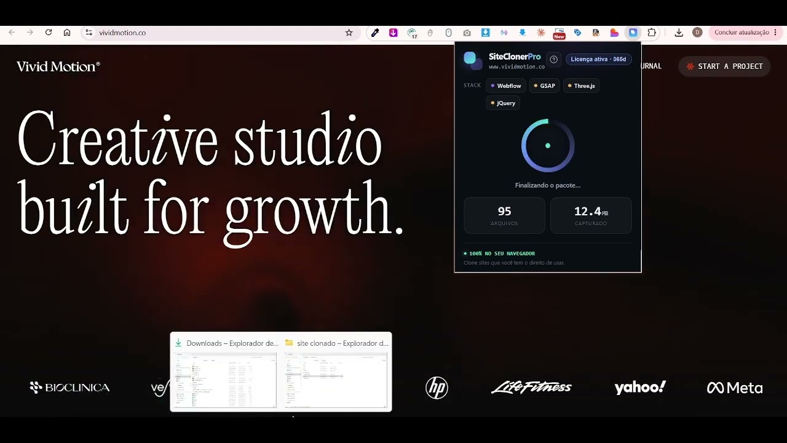Click the Webflow stack chip
The height and width of the screenshot is (443, 787).
tap(506, 86)
